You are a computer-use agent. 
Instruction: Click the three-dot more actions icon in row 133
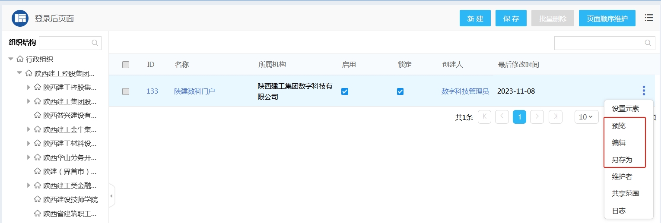pyautogui.click(x=644, y=91)
